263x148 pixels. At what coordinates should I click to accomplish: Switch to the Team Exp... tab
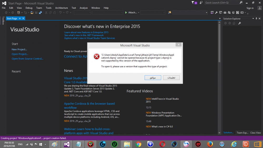click(242, 133)
